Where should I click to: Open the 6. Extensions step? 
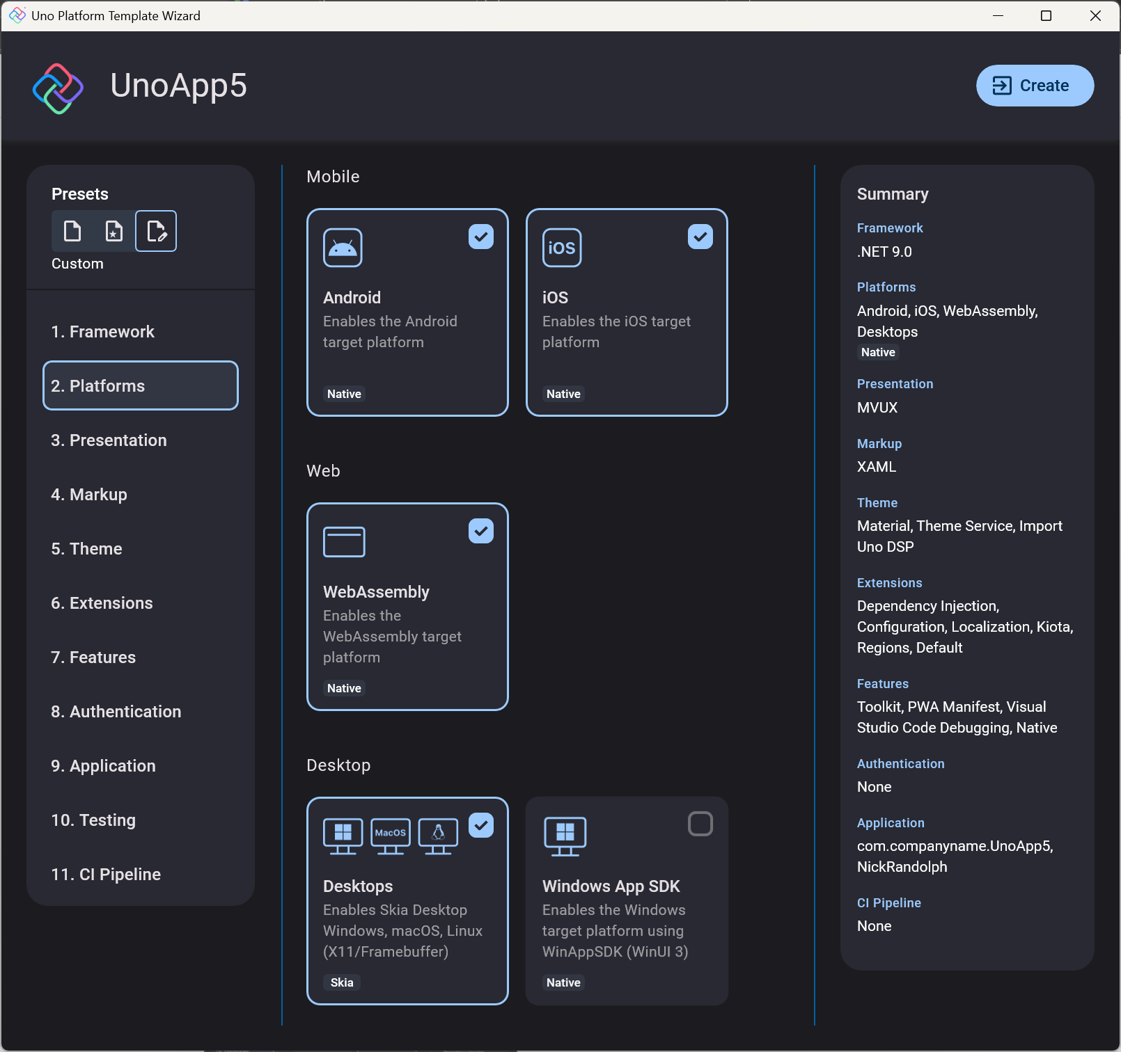141,603
